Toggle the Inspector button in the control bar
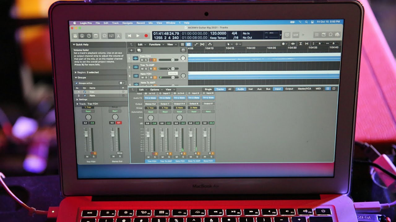 82,36
